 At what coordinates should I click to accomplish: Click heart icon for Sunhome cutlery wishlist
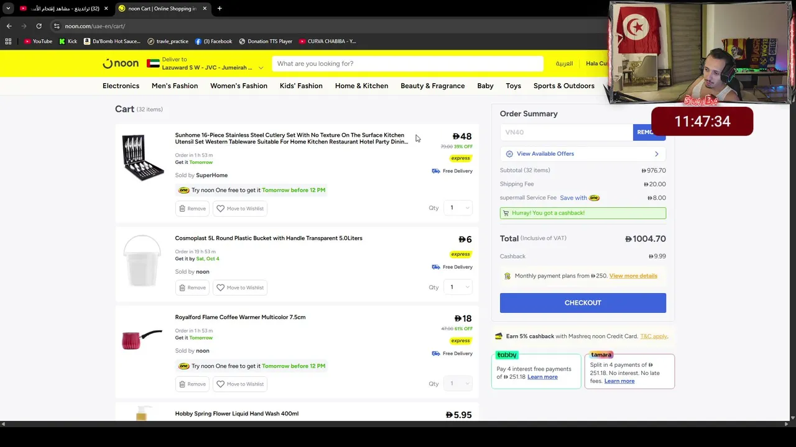tap(220, 209)
